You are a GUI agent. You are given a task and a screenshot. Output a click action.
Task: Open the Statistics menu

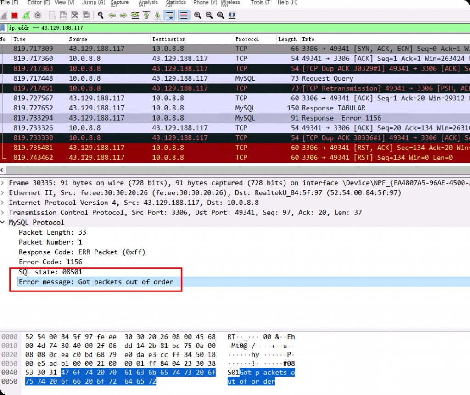(176, 3)
